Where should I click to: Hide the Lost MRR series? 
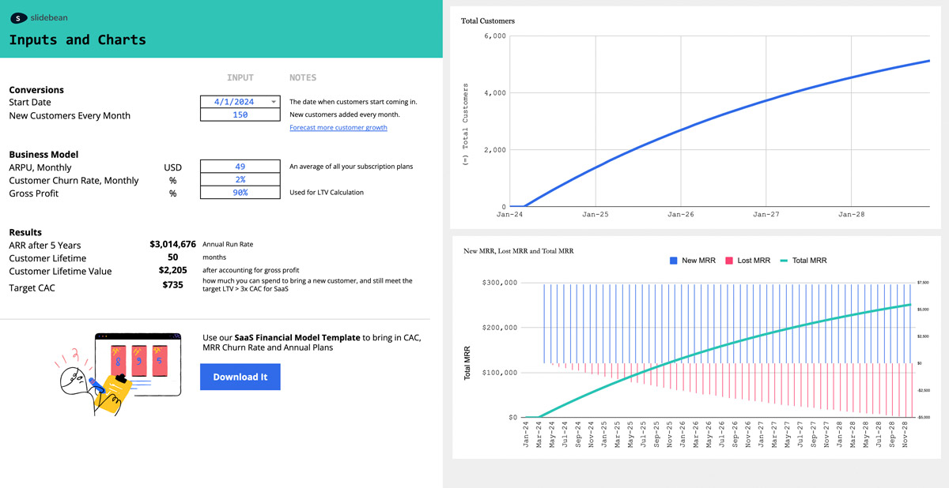[751, 261]
